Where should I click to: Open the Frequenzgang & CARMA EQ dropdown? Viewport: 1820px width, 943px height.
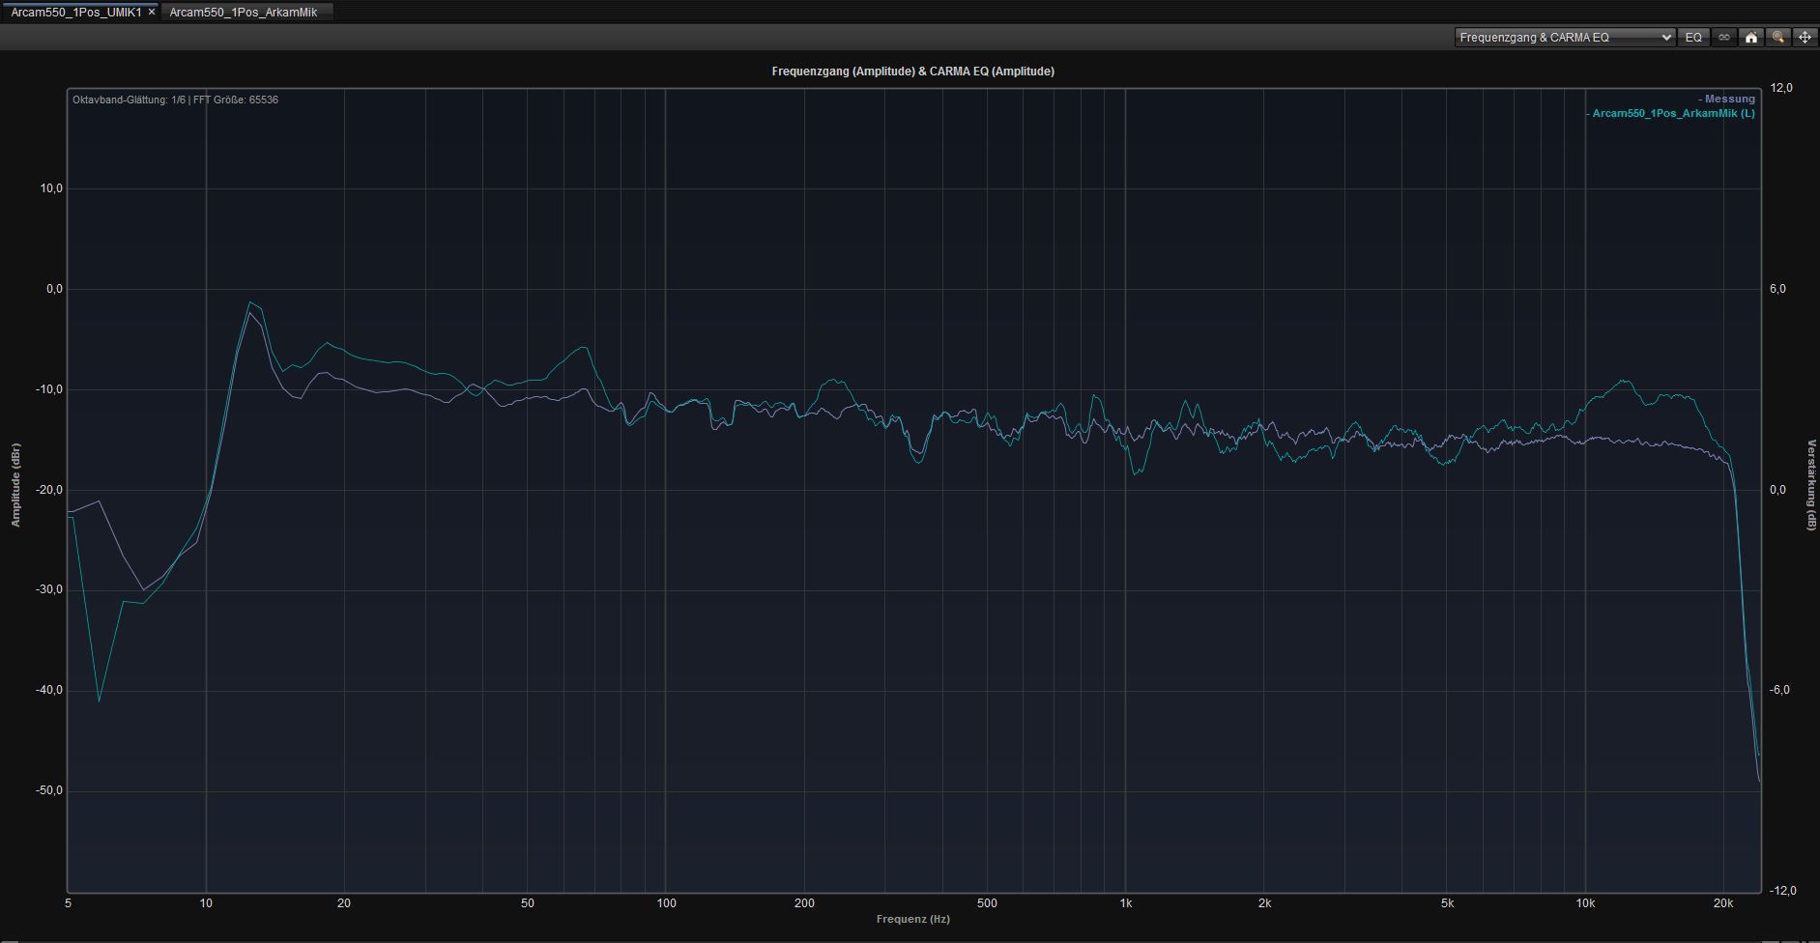(x=1564, y=38)
